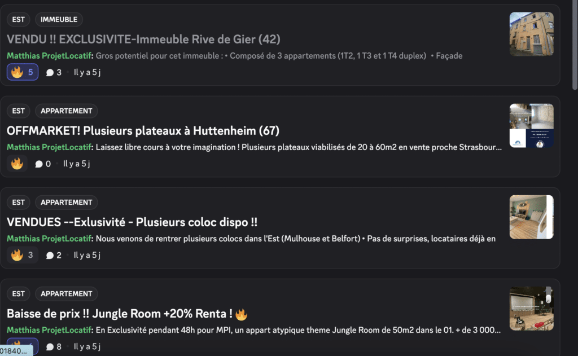Click APPARTEMENT tag on Jungle Room post

coord(66,294)
